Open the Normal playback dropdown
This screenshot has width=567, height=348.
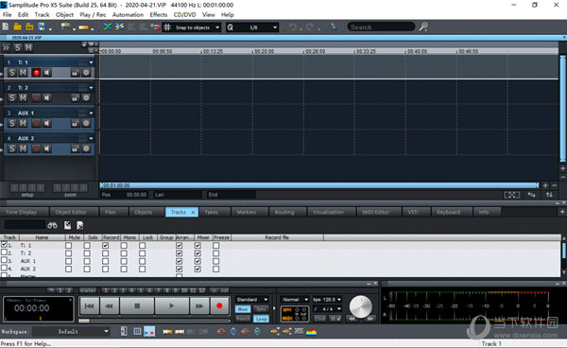click(x=295, y=300)
